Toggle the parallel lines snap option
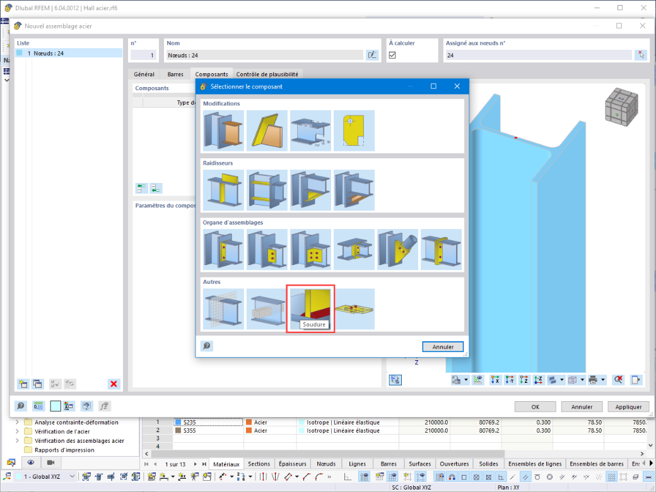 [525, 476]
